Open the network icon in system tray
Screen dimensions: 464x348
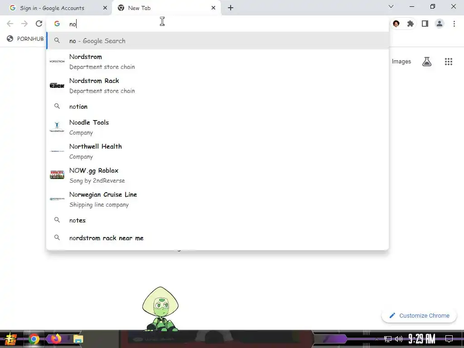[388, 339]
